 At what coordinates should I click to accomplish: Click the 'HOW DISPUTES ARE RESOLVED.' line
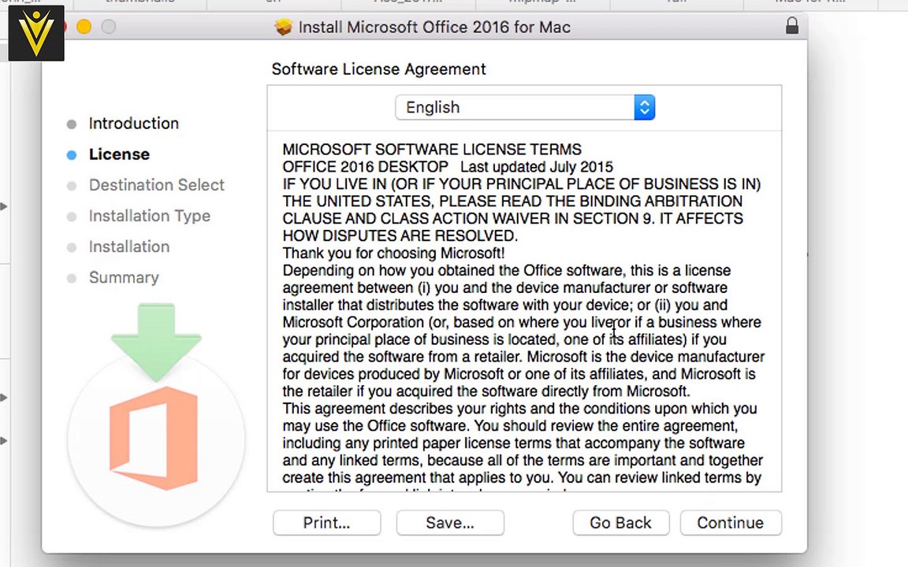click(400, 236)
